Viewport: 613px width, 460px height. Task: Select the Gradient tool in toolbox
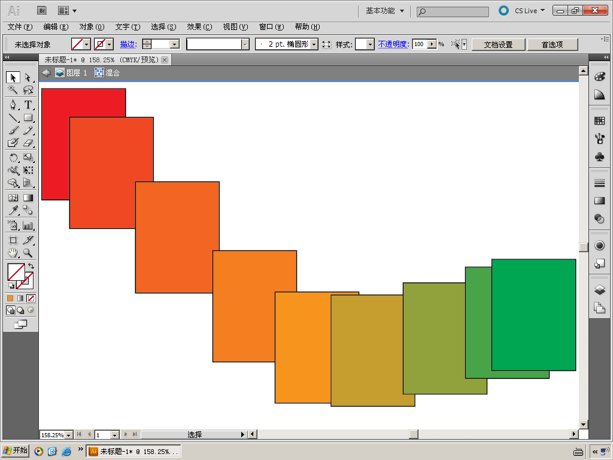tap(28, 198)
